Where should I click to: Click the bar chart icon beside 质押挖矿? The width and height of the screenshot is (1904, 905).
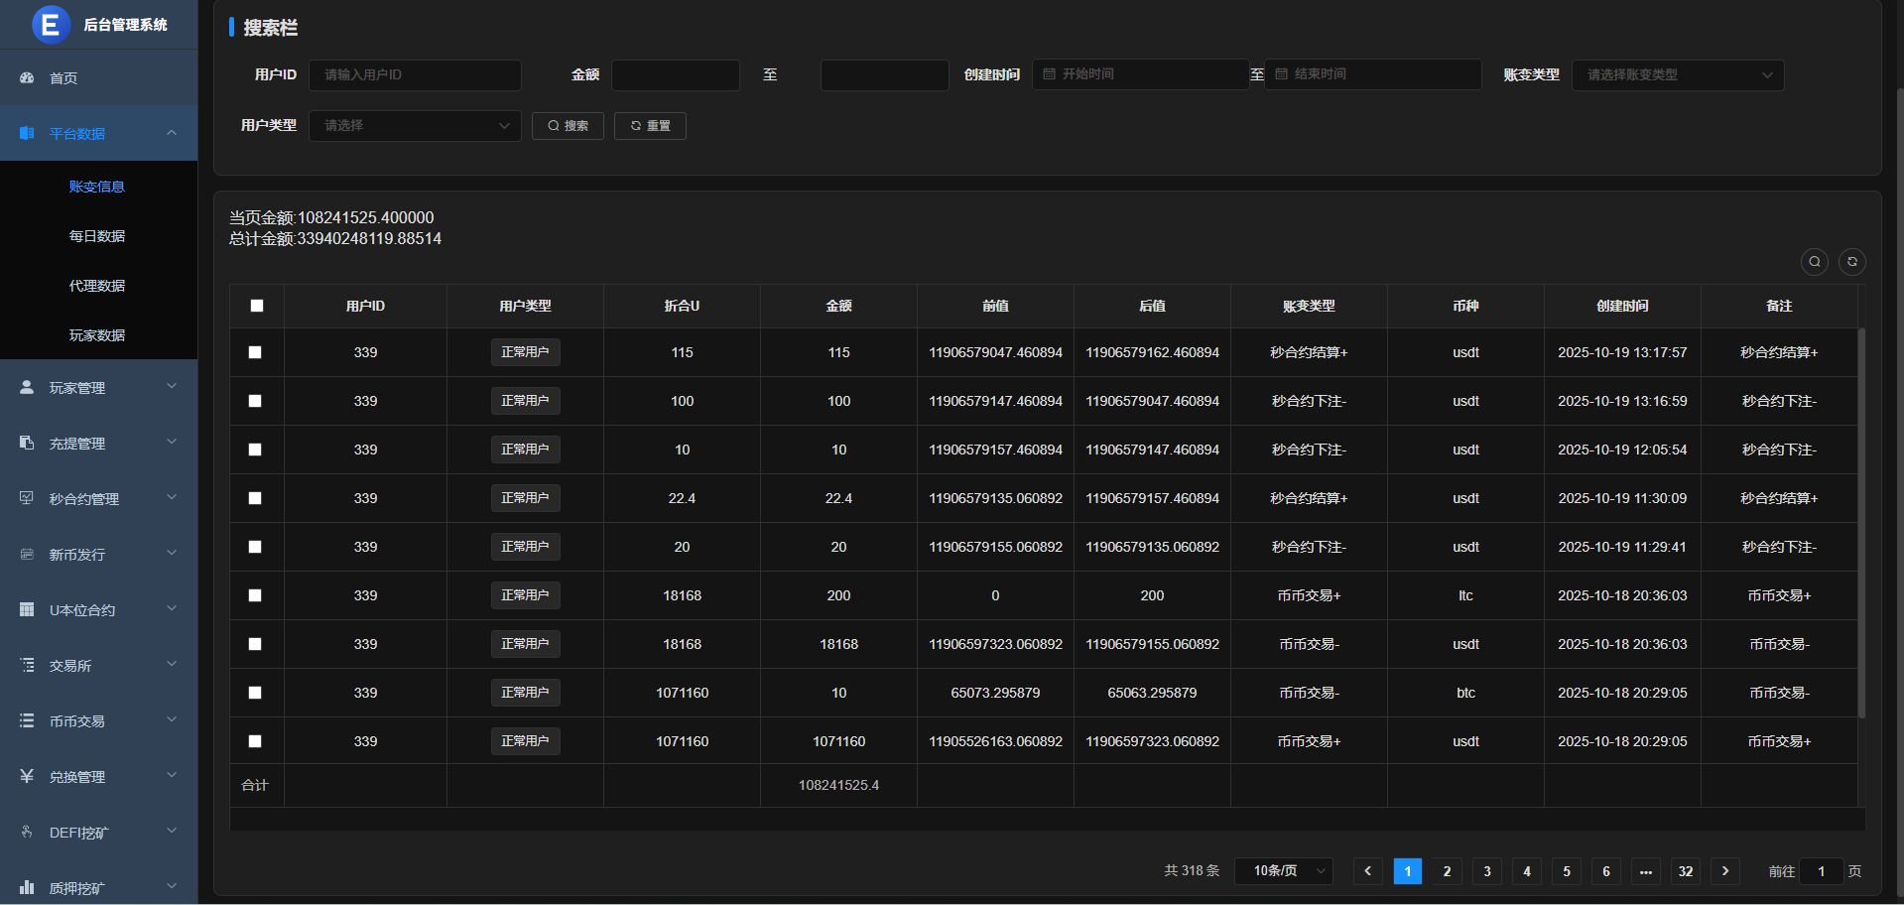(x=27, y=887)
